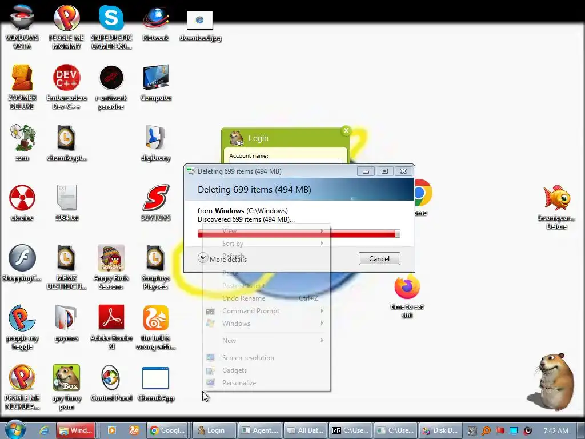Click the red delete progress bar
The width and height of the screenshot is (585, 439).
[299, 234]
